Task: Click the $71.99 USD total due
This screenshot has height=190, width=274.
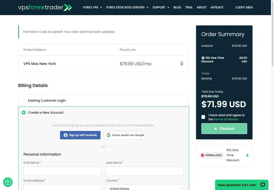Action: [x=224, y=104]
